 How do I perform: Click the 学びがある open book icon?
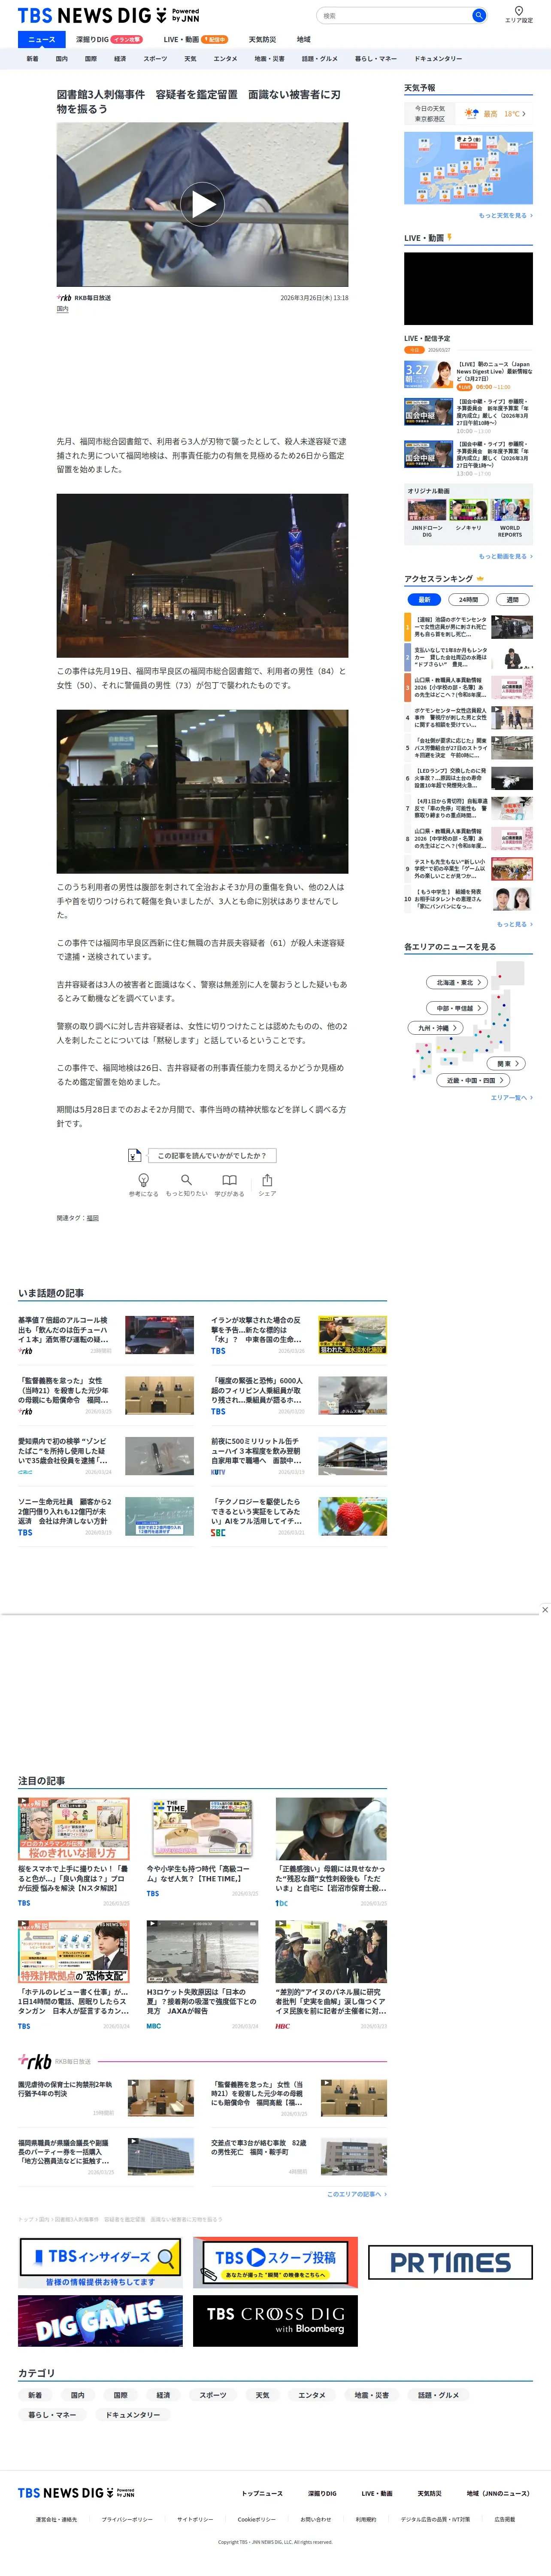229,1180
